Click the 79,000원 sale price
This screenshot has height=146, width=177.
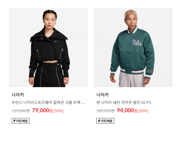click(x=43, y=111)
